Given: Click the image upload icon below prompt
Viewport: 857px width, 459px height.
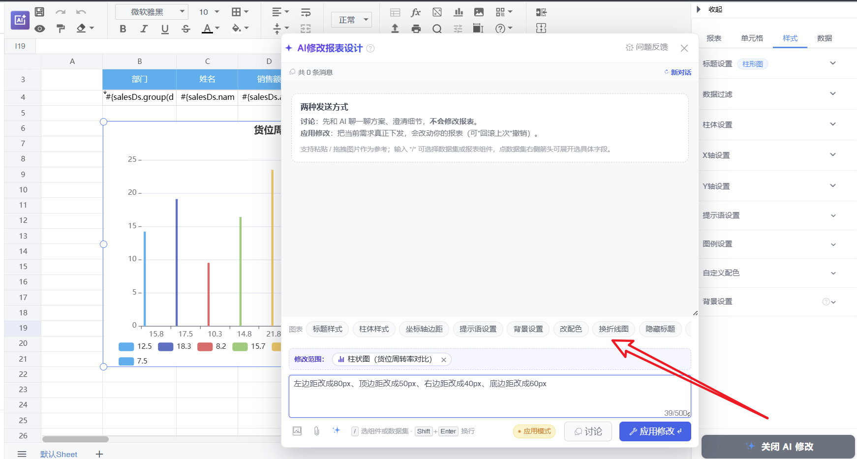Looking at the screenshot, I should coord(297,431).
